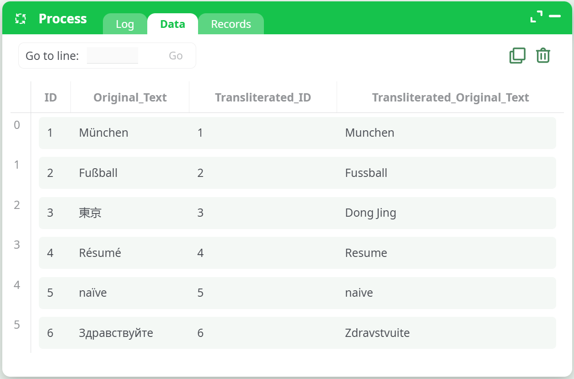Switch to the Log tab
Viewport: 574px width, 379px height.
click(x=125, y=24)
